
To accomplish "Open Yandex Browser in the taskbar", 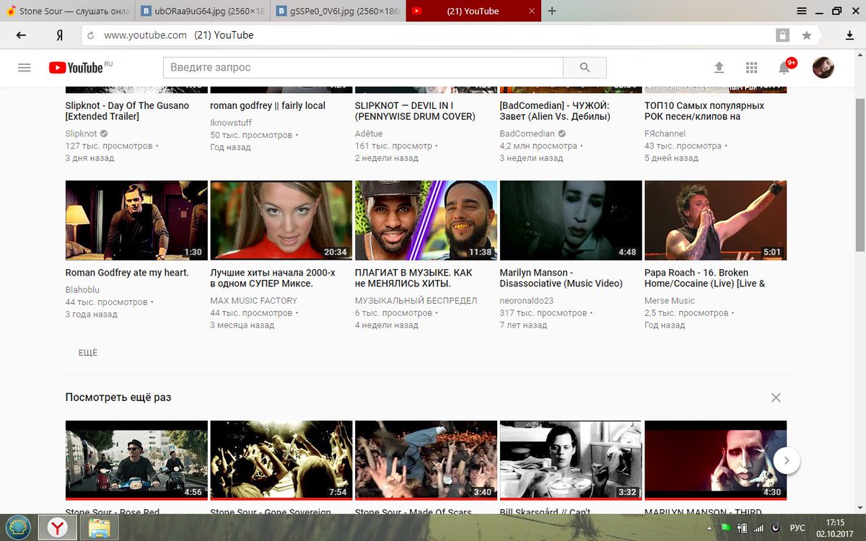I will (58, 528).
